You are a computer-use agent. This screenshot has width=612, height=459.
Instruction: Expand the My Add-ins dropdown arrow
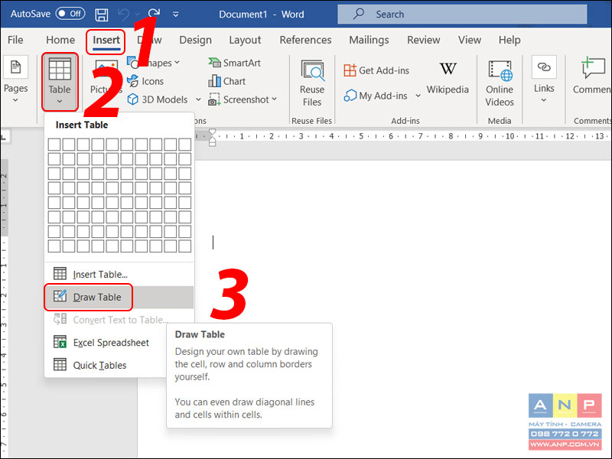tap(418, 96)
